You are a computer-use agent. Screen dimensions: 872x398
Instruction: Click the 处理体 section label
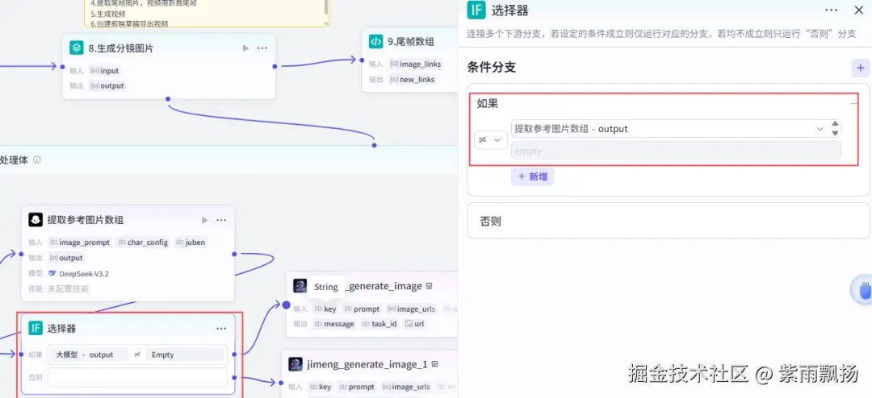(x=15, y=160)
